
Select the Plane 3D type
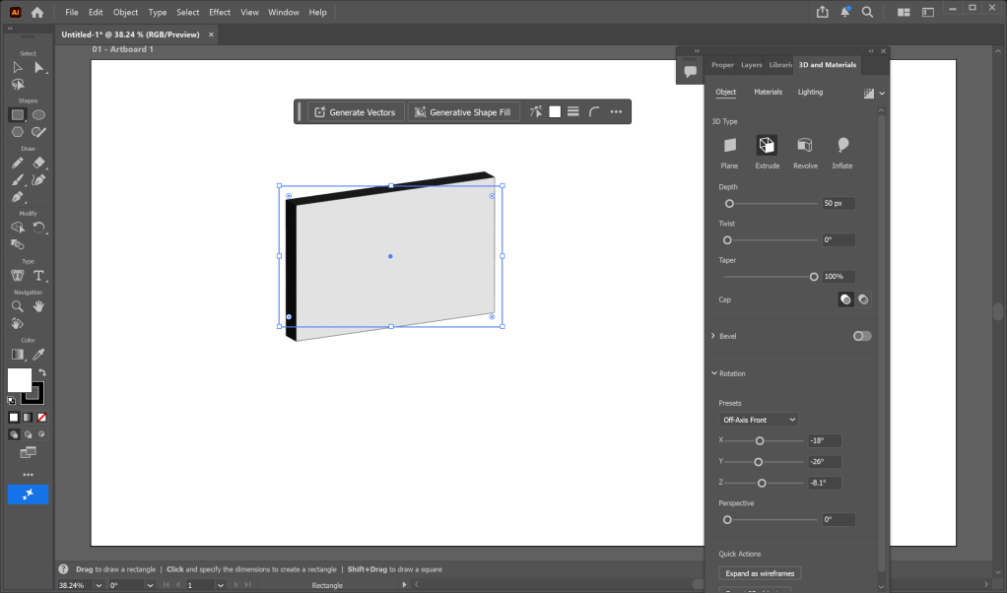(729, 146)
